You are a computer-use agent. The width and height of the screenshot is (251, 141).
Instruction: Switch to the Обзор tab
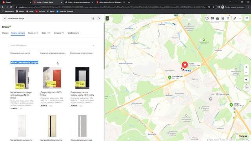point(5,33)
